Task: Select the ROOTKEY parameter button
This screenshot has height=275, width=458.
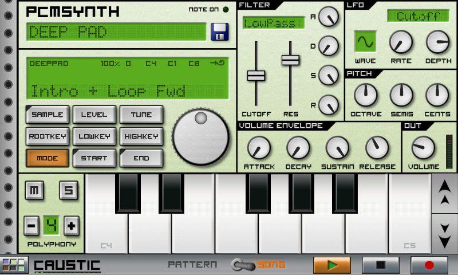Action: point(48,136)
